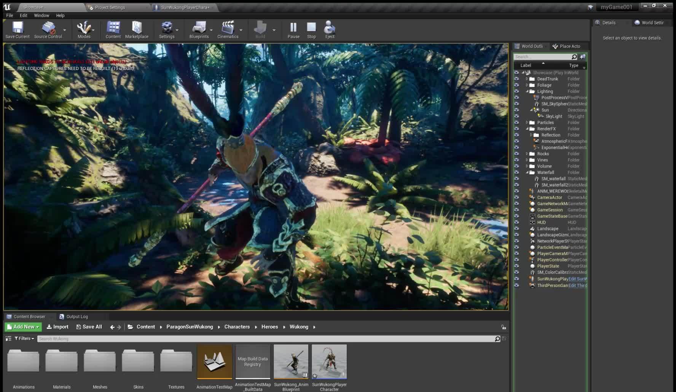Hide the Lighting folder with its eye icon
676x392 pixels.
[517, 91]
